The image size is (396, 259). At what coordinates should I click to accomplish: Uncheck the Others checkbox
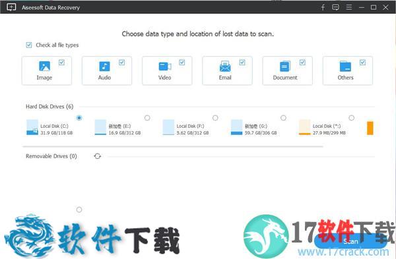[x=362, y=63]
